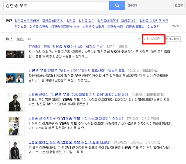Click the 스타뉴스 source name
This screenshot has height=164, width=186.
coord(136,142)
